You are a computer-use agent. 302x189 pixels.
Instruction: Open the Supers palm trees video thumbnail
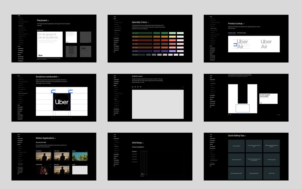tap(80, 157)
